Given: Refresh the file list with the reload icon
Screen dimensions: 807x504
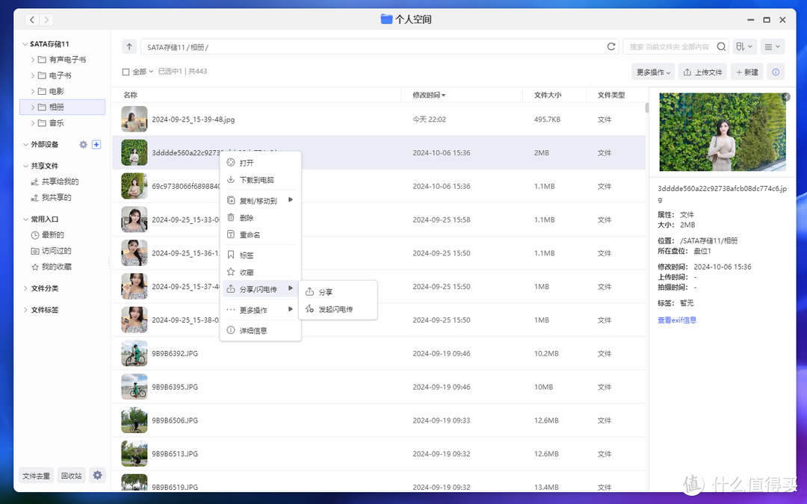Looking at the screenshot, I should [x=611, y=46].
